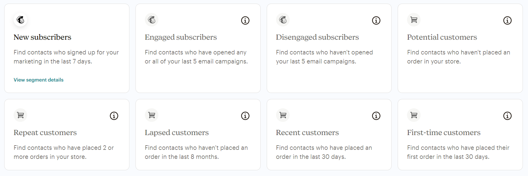Click the cart icon on Repeat customers card
Screen dimensions: 528x176
click(x=20, y=115)
